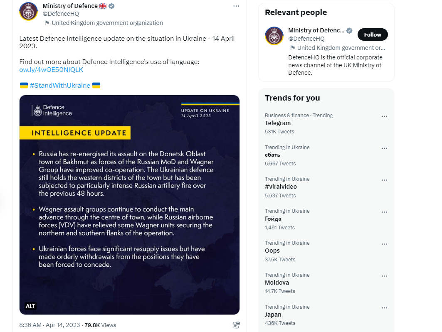Open the tweet's three-dot more options menu
Image resolution: width=442 pixels, height=332 pixels.
coord(236,6)
